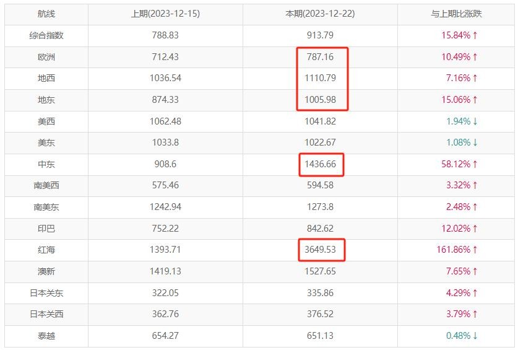Select the 综合指数 row label
The width and height of the screenshot is (518, 350).
46,35
